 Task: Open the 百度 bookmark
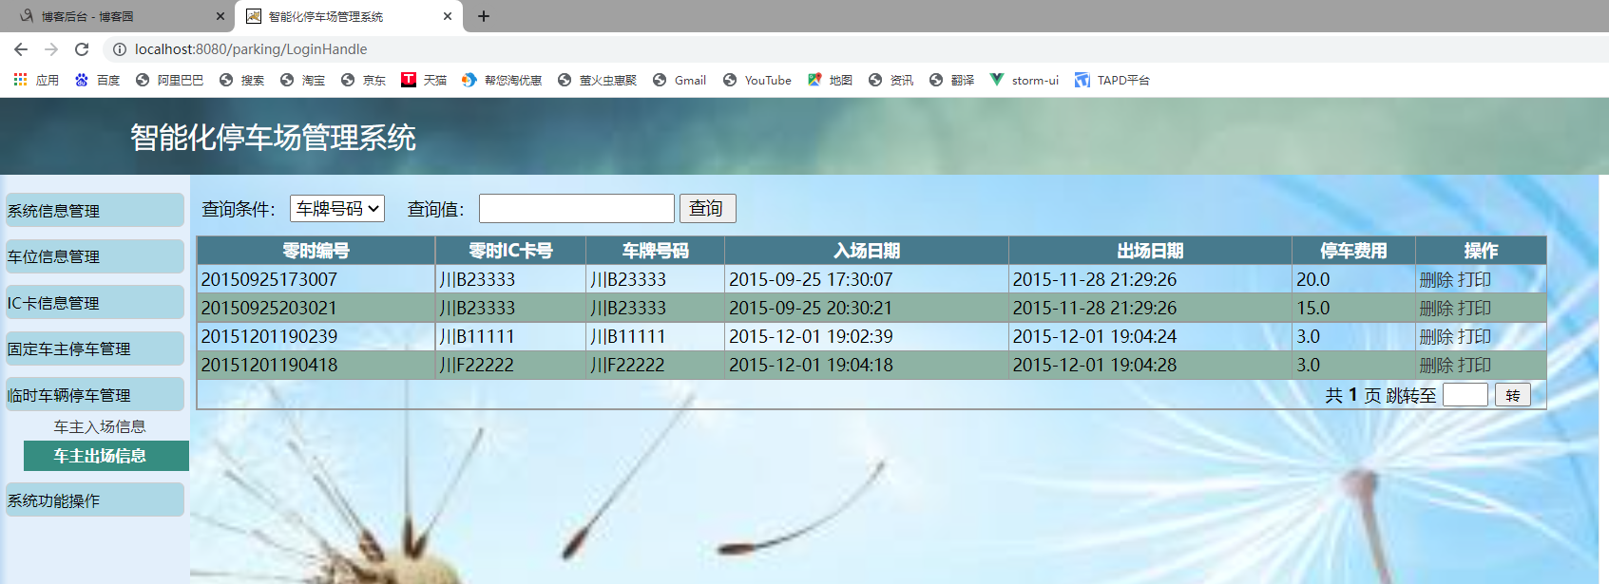97,80
